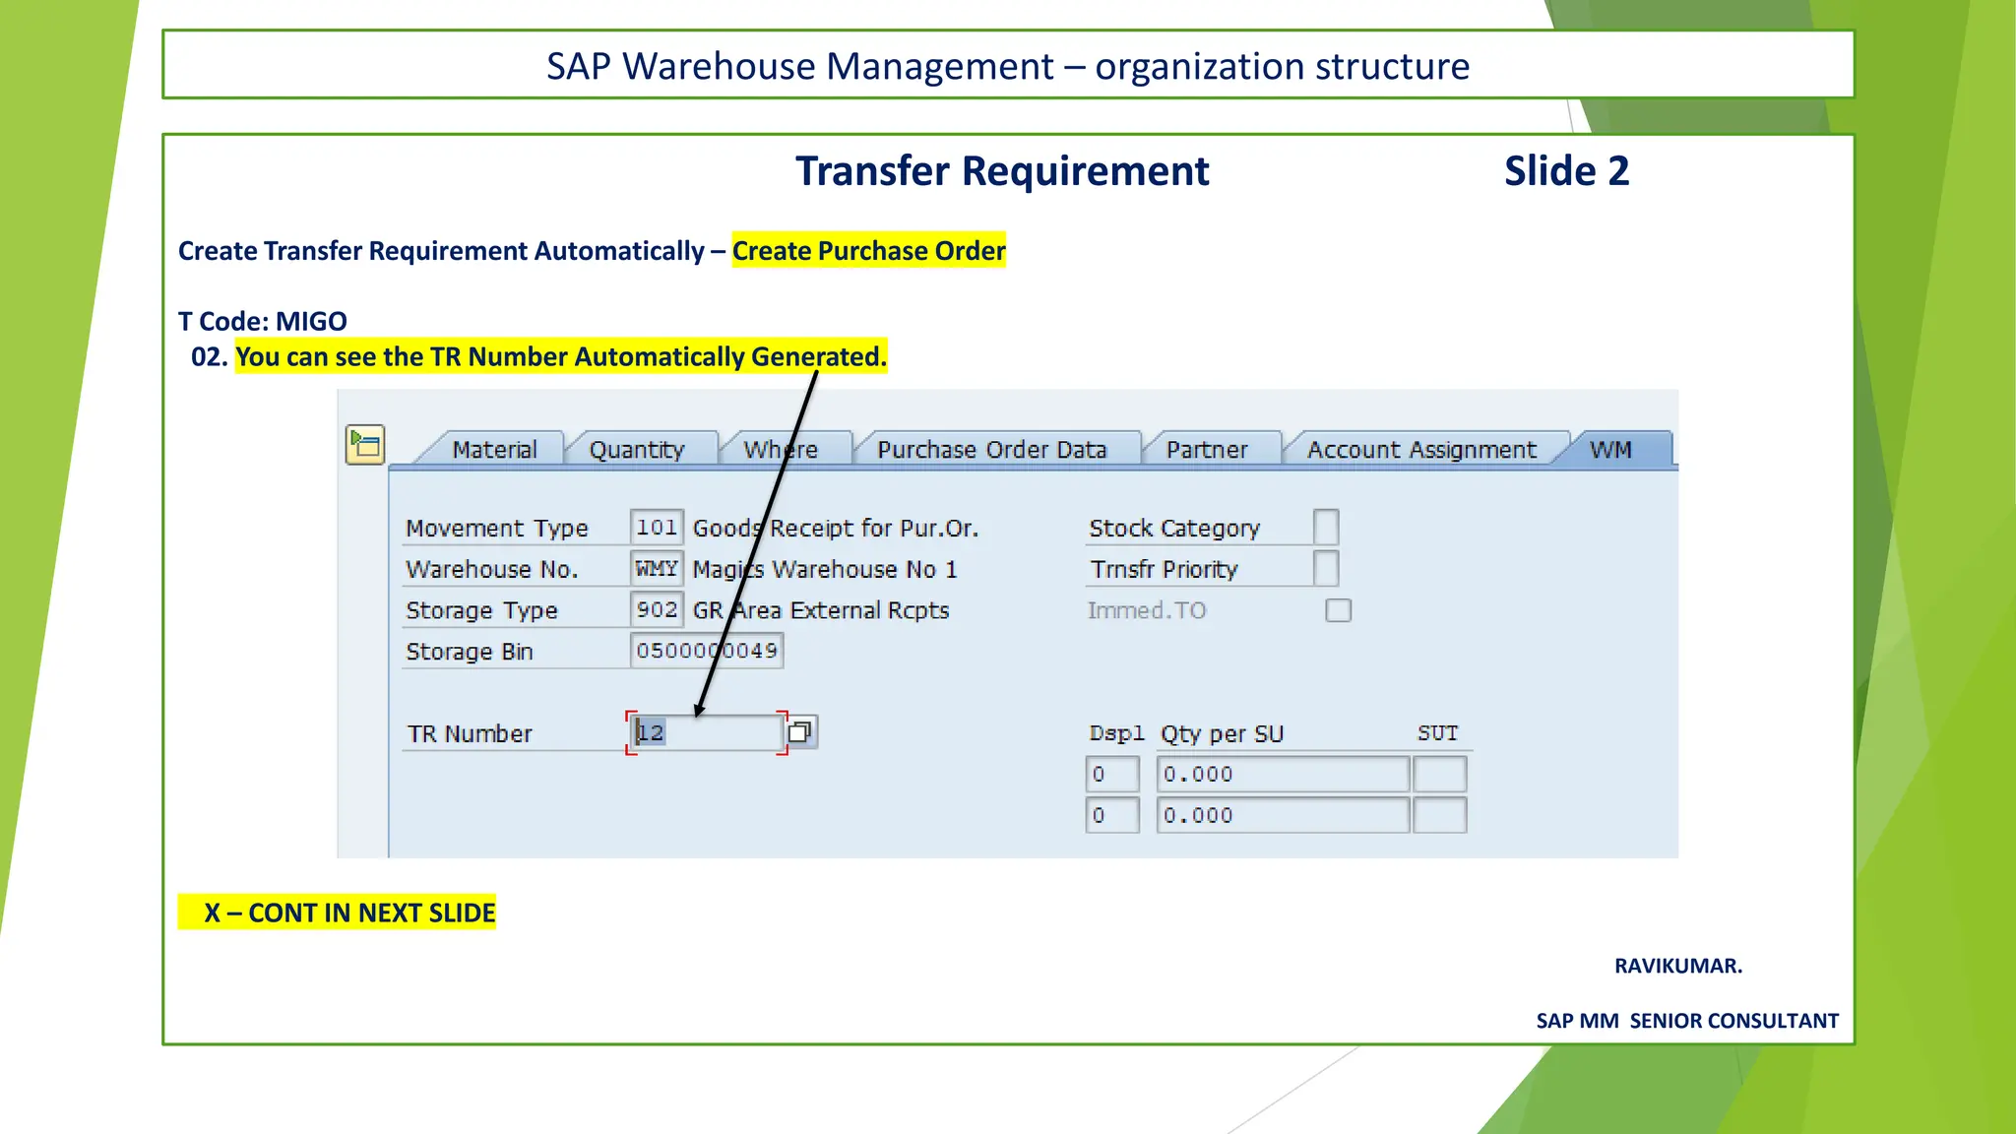
Task: Click the 'SAP MM SENIOR CONSULTANT' text
Action: click(x=1687, y=1021)
